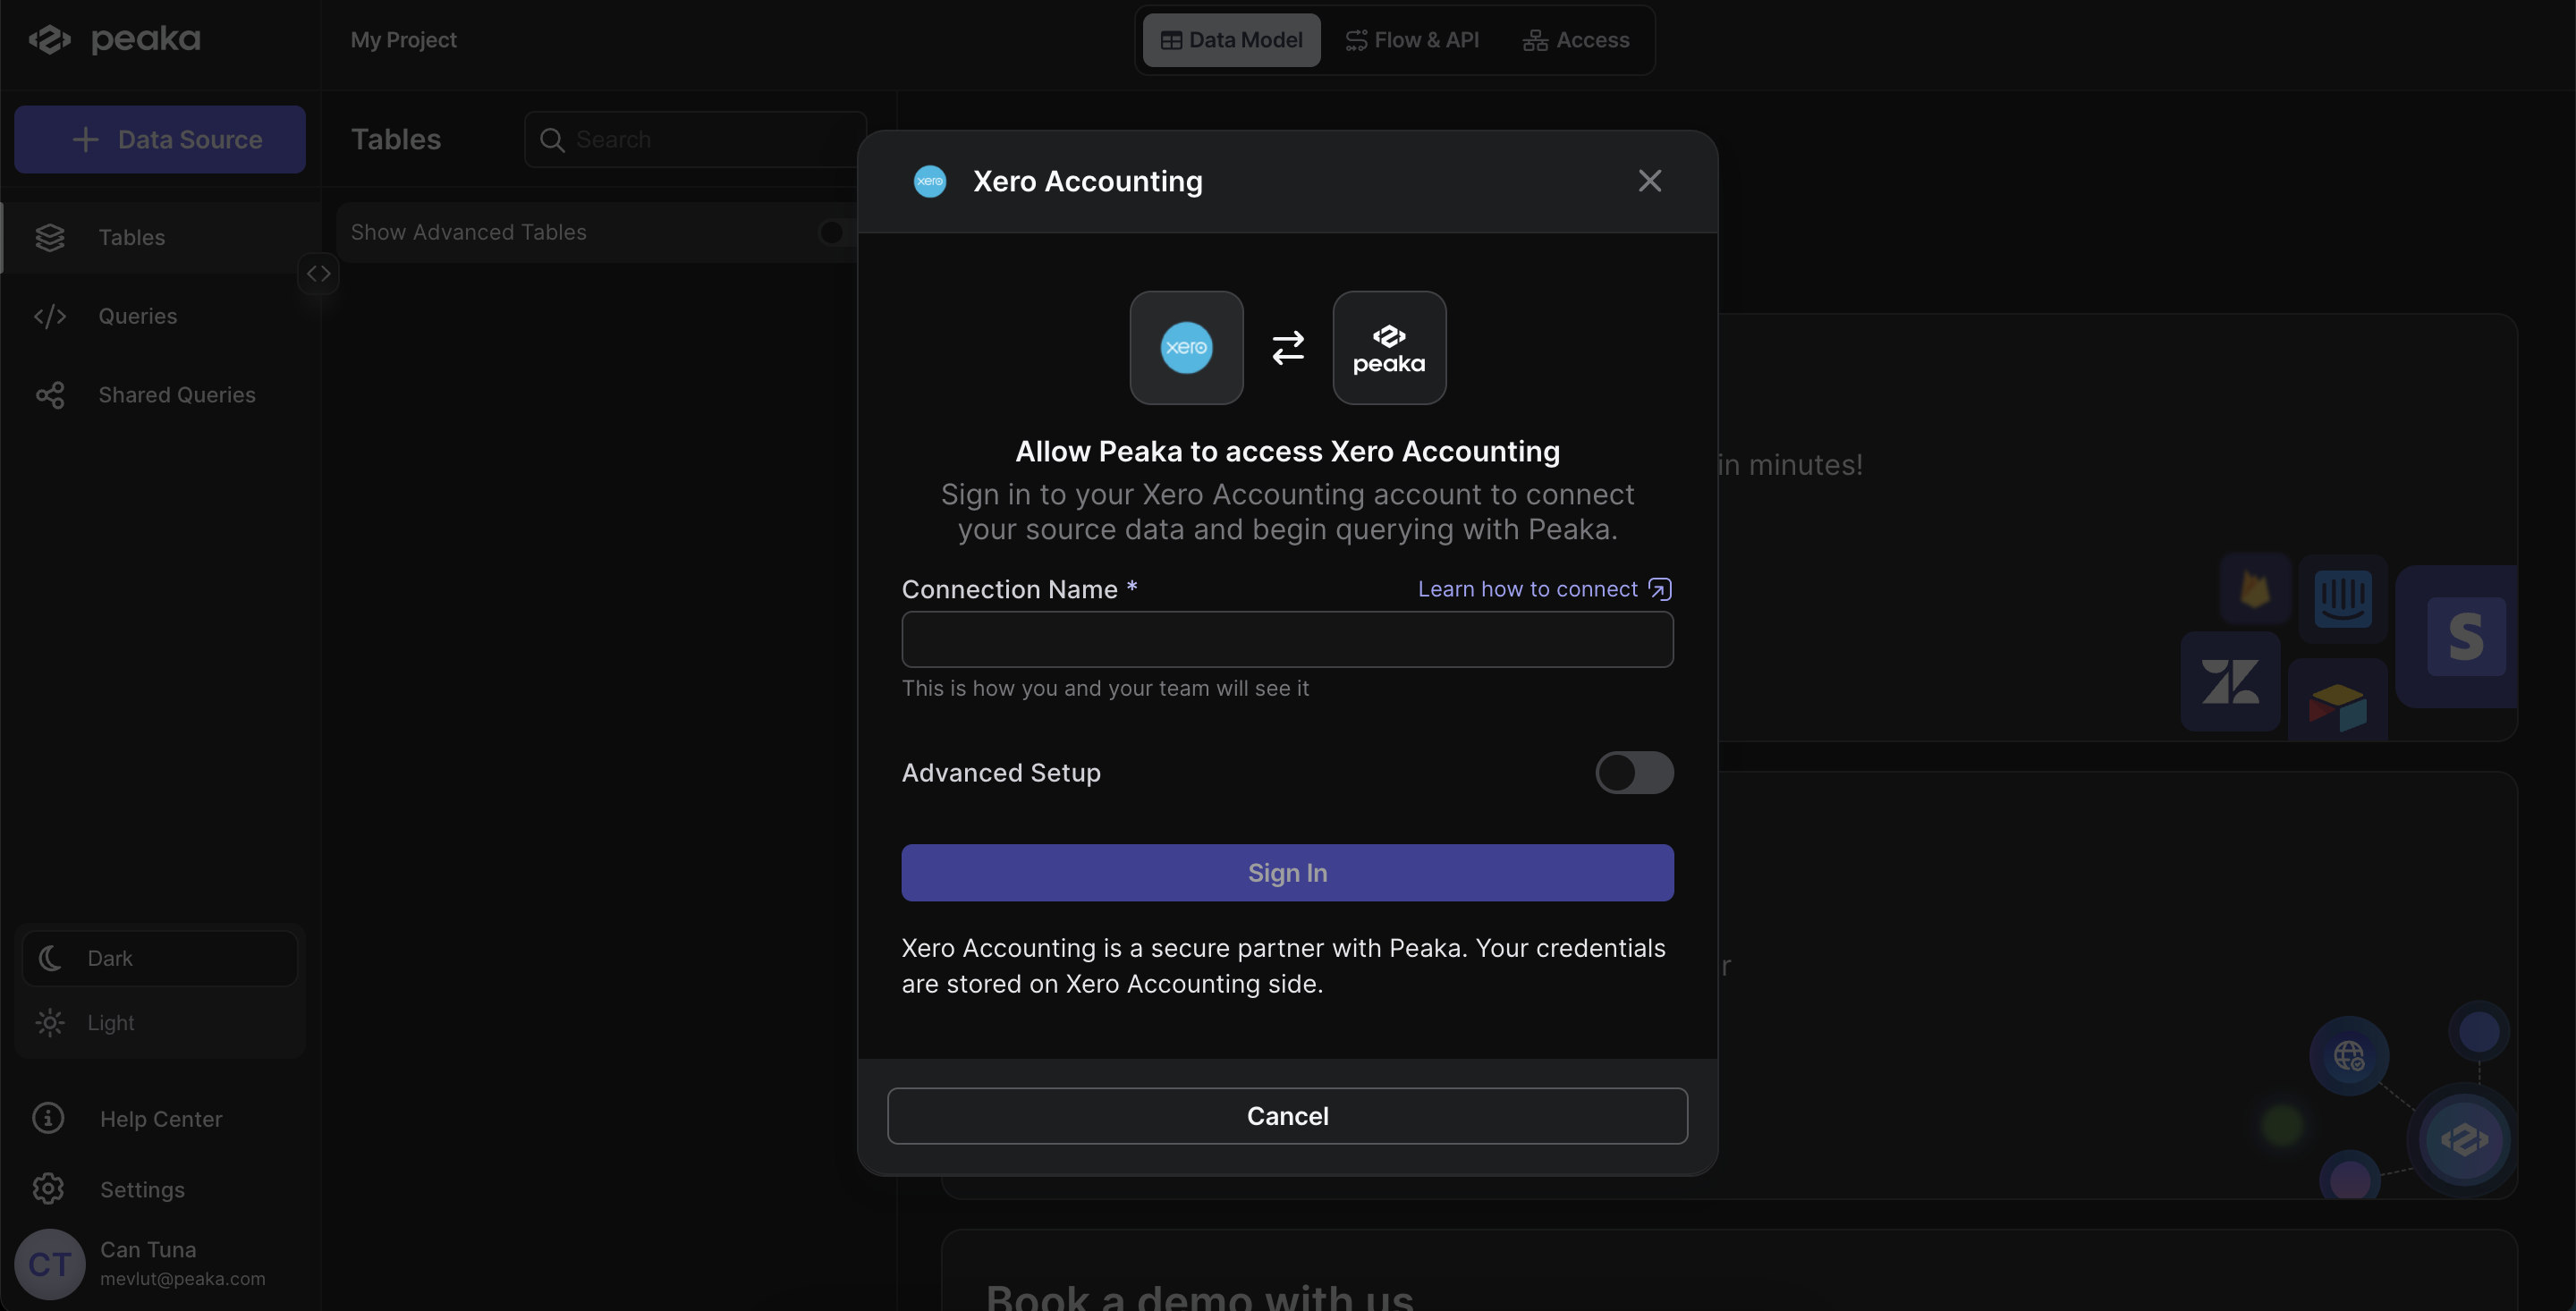Select Tables in the sidebar
This screenshot has height=1311, width=2576.
coord(161,237)
